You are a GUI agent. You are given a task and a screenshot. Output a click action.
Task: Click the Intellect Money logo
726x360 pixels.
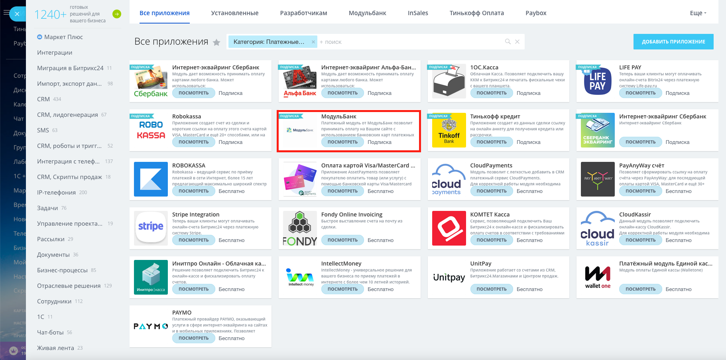pyautogui.click(x=300, y=277)
